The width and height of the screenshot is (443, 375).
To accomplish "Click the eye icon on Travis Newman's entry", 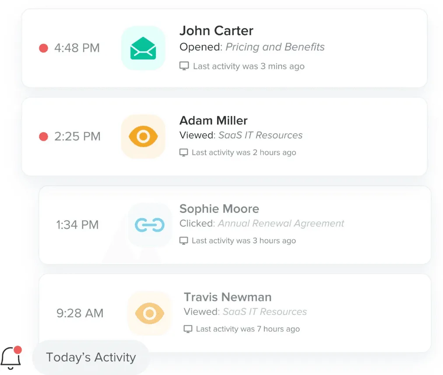I will click(x=149, y=313).
